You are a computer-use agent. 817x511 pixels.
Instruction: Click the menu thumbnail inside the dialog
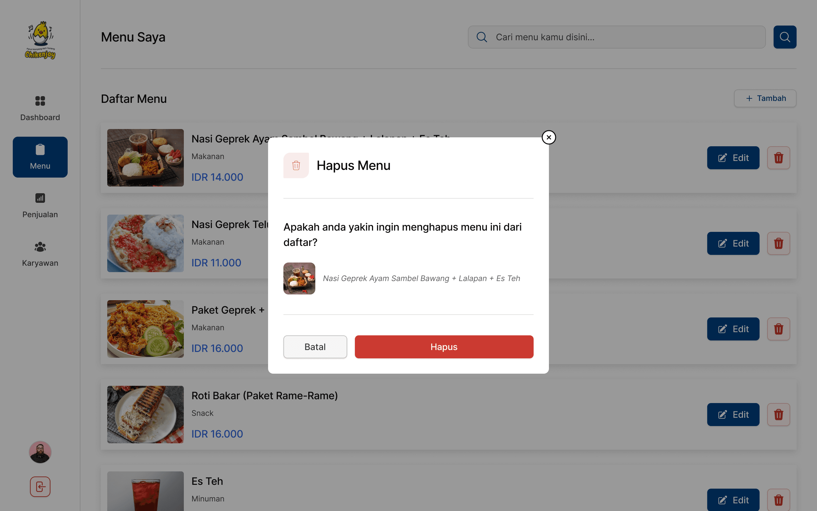299,278
